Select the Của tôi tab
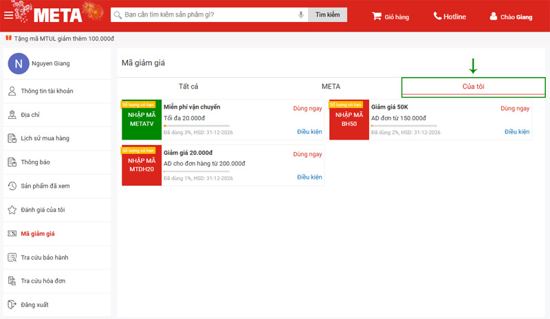The width and height of the screenshot is (550, 319). point(473,87)
